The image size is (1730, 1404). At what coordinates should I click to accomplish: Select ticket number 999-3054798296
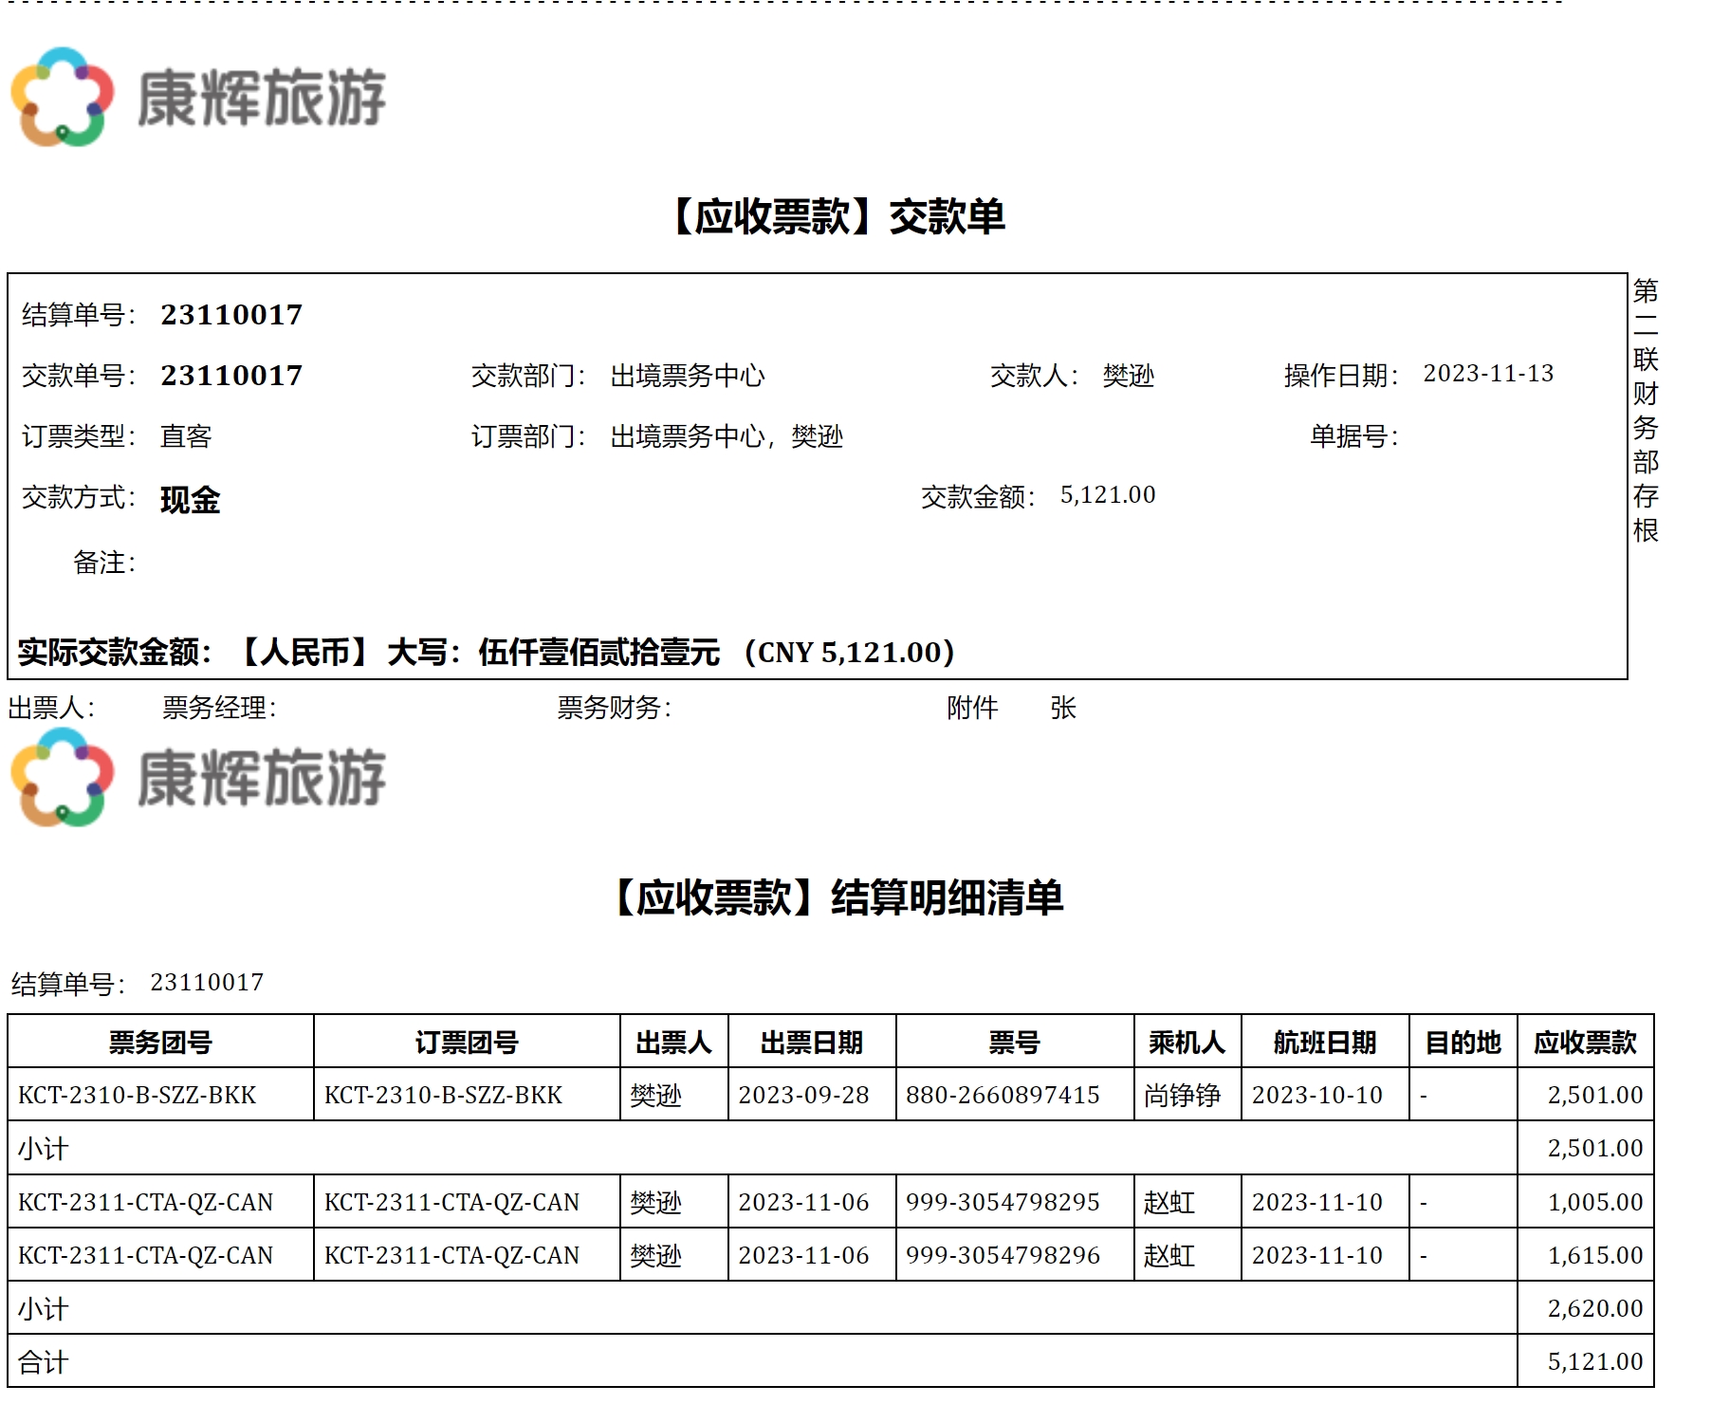coord(1002,1256)
